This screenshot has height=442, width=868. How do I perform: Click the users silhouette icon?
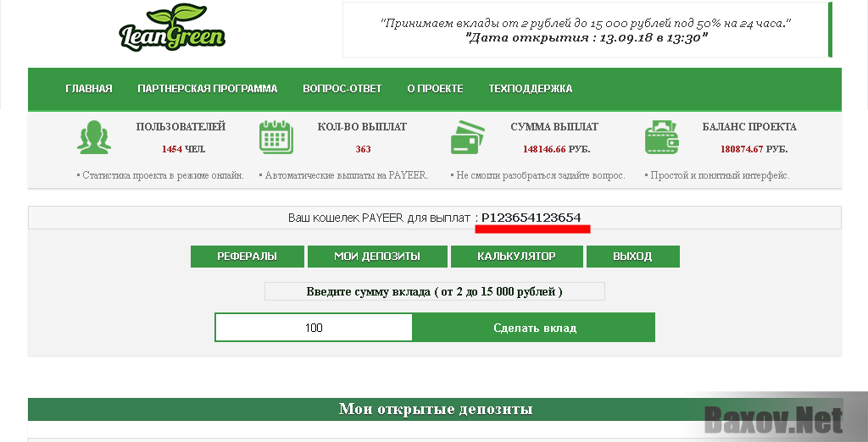pos(93,137)
